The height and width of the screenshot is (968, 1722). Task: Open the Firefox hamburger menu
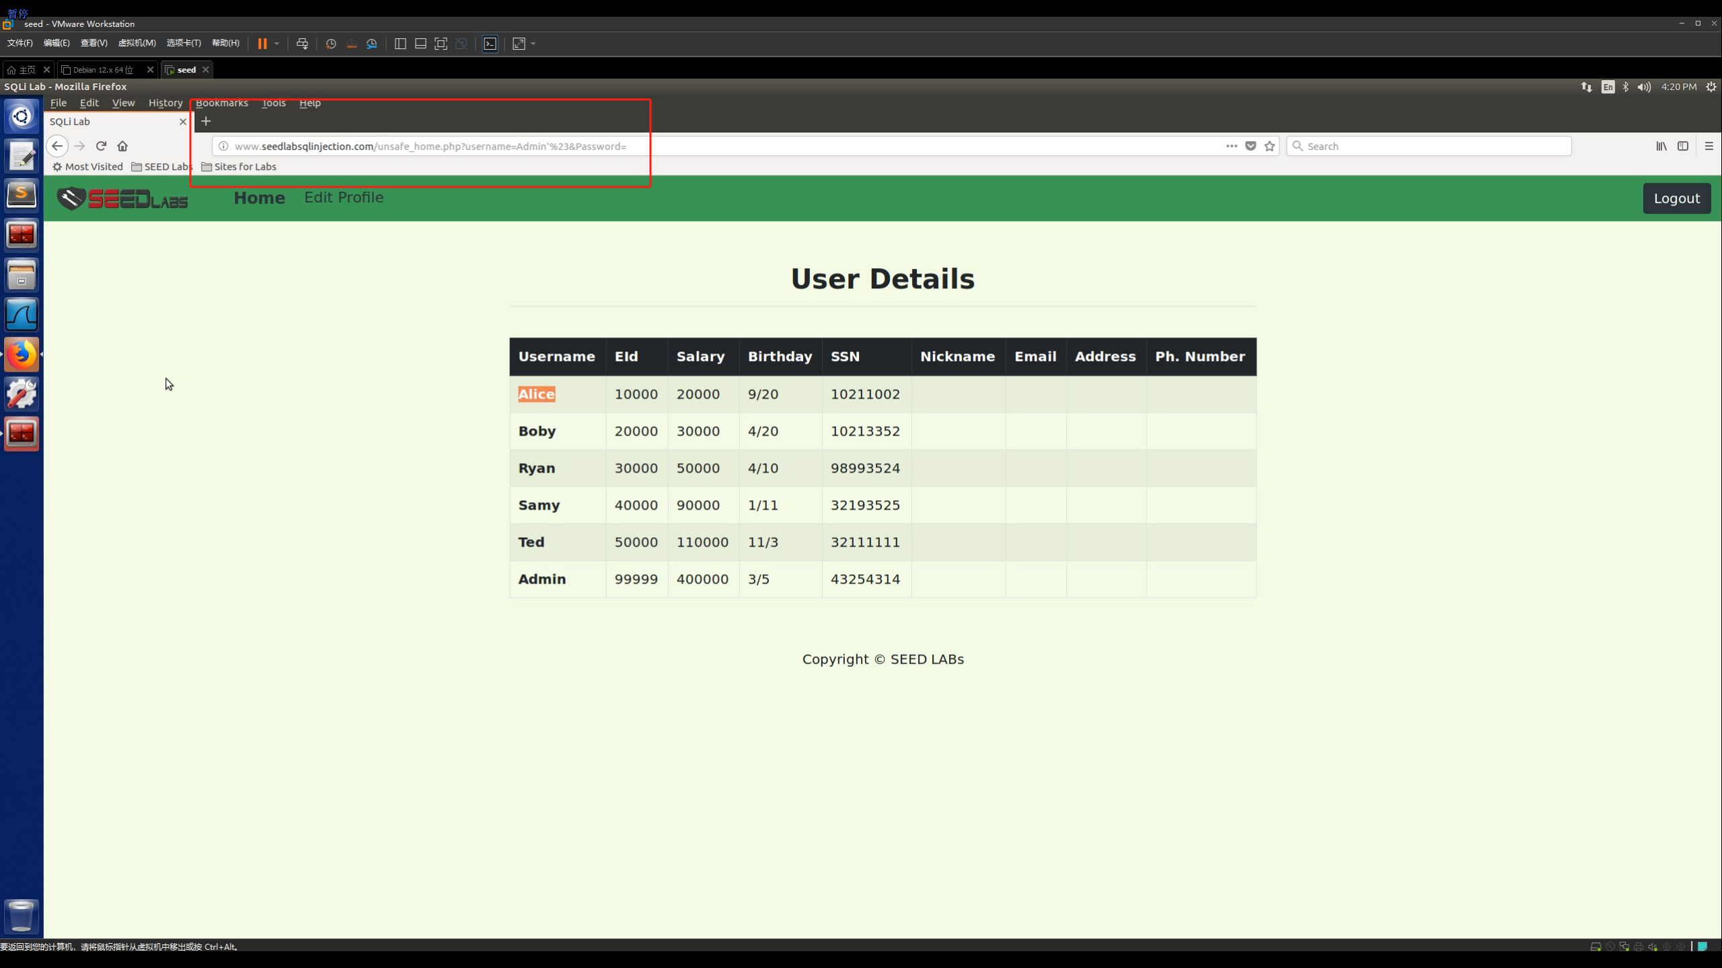(1709, 146)
